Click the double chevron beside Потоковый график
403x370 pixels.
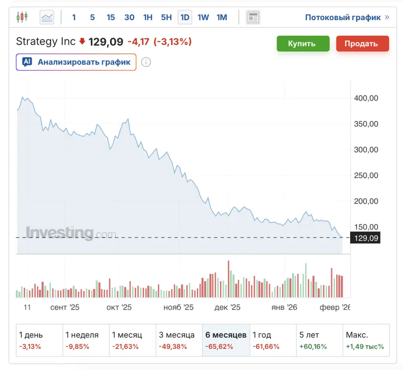[387, 17]
